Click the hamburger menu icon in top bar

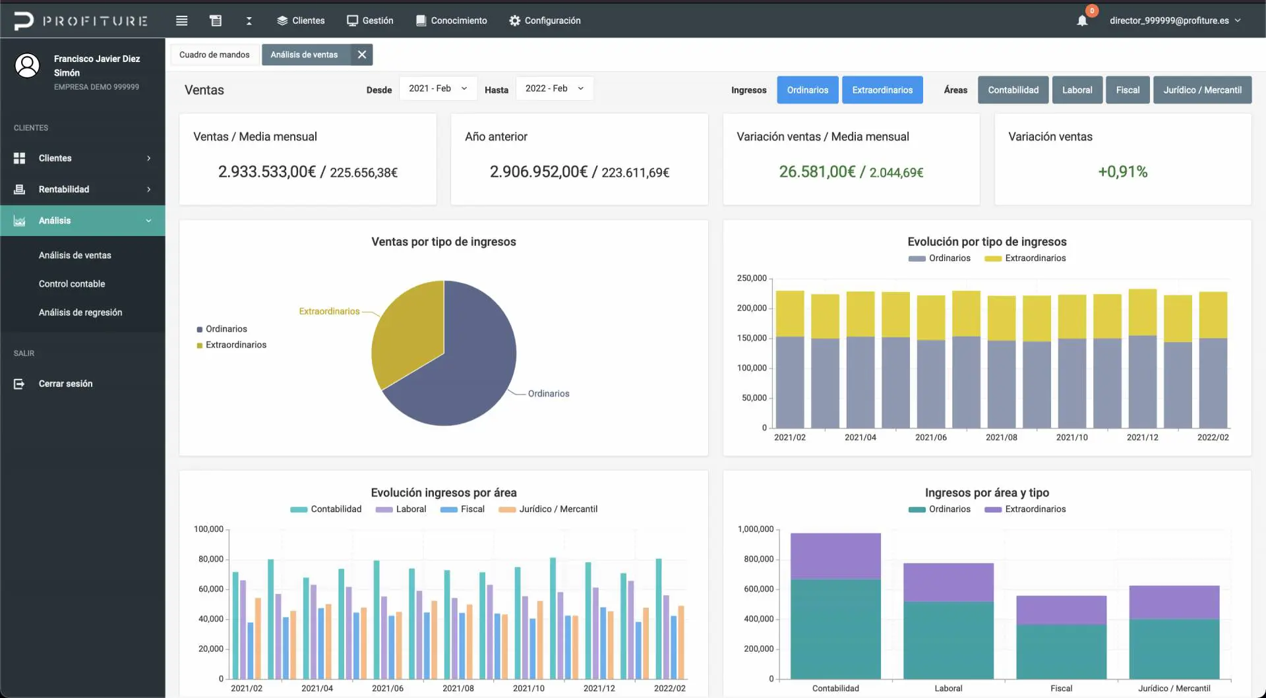pyautogui.click(x=182, y=20)
